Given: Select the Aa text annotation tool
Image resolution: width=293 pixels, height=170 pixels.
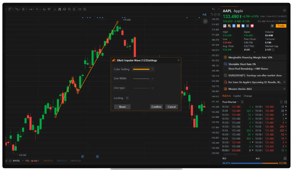Looking at the screenshot, I should click(44, 9).
